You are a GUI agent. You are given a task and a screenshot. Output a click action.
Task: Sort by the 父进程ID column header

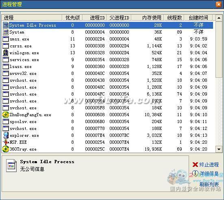coord(119,18)
